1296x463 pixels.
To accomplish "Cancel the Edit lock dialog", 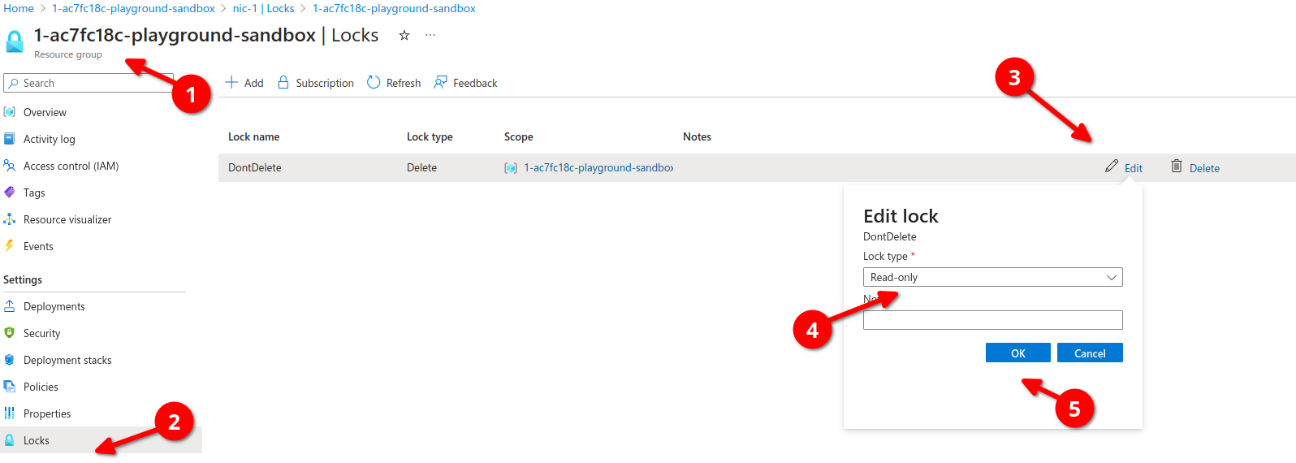I will coord(1089,353).
